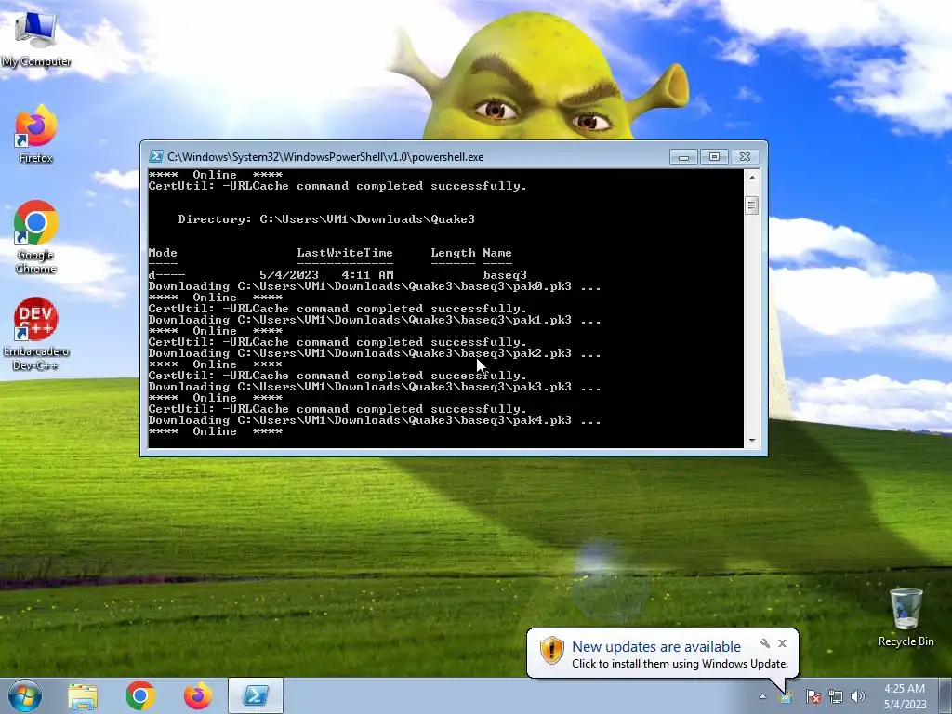952x714 pixels.
Task: Select the Embarcadero Dev-C++ desktop shortcut
Action: 36,334
